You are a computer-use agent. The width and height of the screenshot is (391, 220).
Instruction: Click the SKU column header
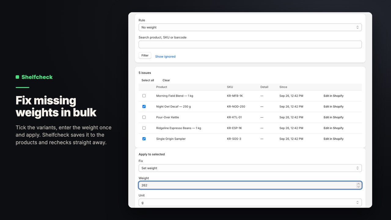230,87
